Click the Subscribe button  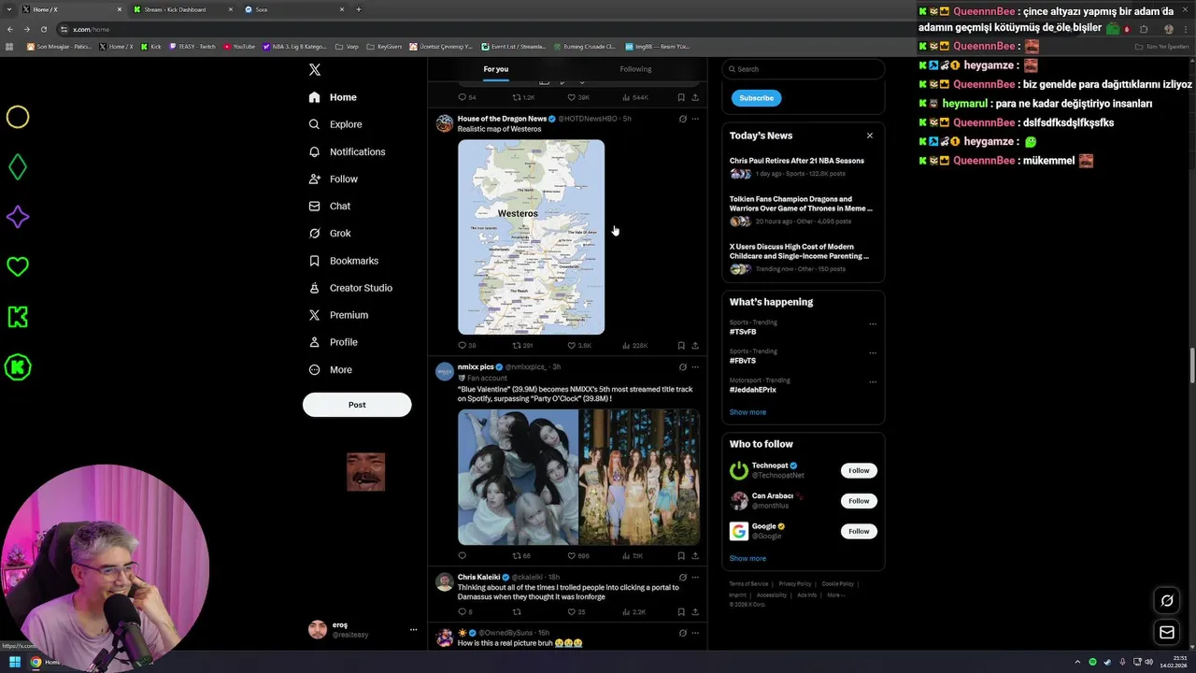tap(756, 98)
